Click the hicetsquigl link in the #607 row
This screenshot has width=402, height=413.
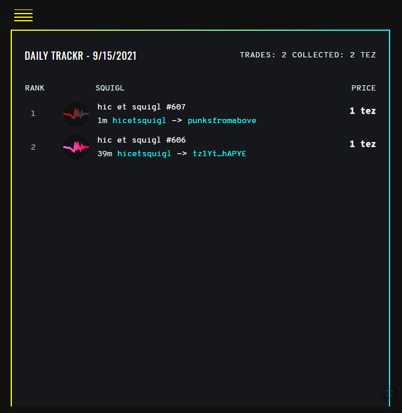pos(139,120)
